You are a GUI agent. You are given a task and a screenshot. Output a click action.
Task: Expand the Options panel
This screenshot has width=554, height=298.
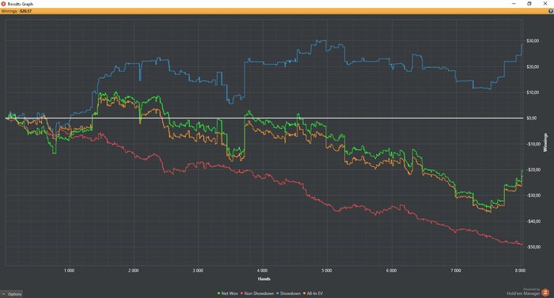(12, 294)
